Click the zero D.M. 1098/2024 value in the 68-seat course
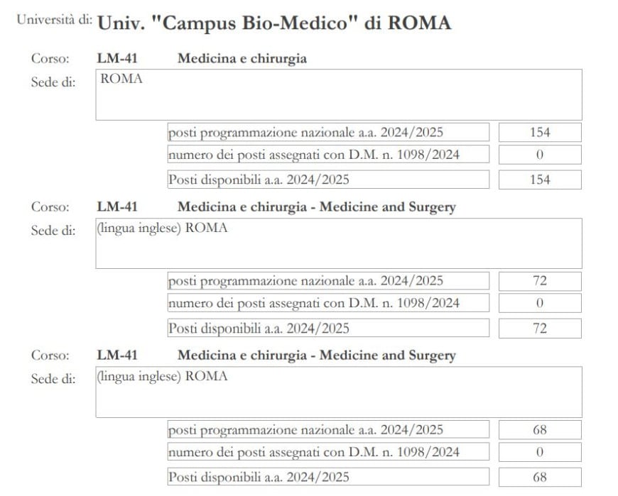Viewport: 618px width, 496px height. pyautogui.click(x=540, y=452)
